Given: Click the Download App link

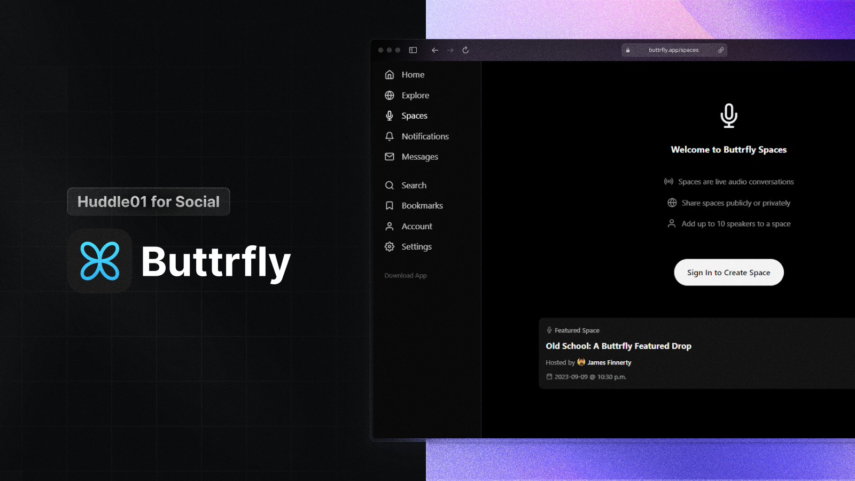Looking at the screenshot, I should click(406, 276).
